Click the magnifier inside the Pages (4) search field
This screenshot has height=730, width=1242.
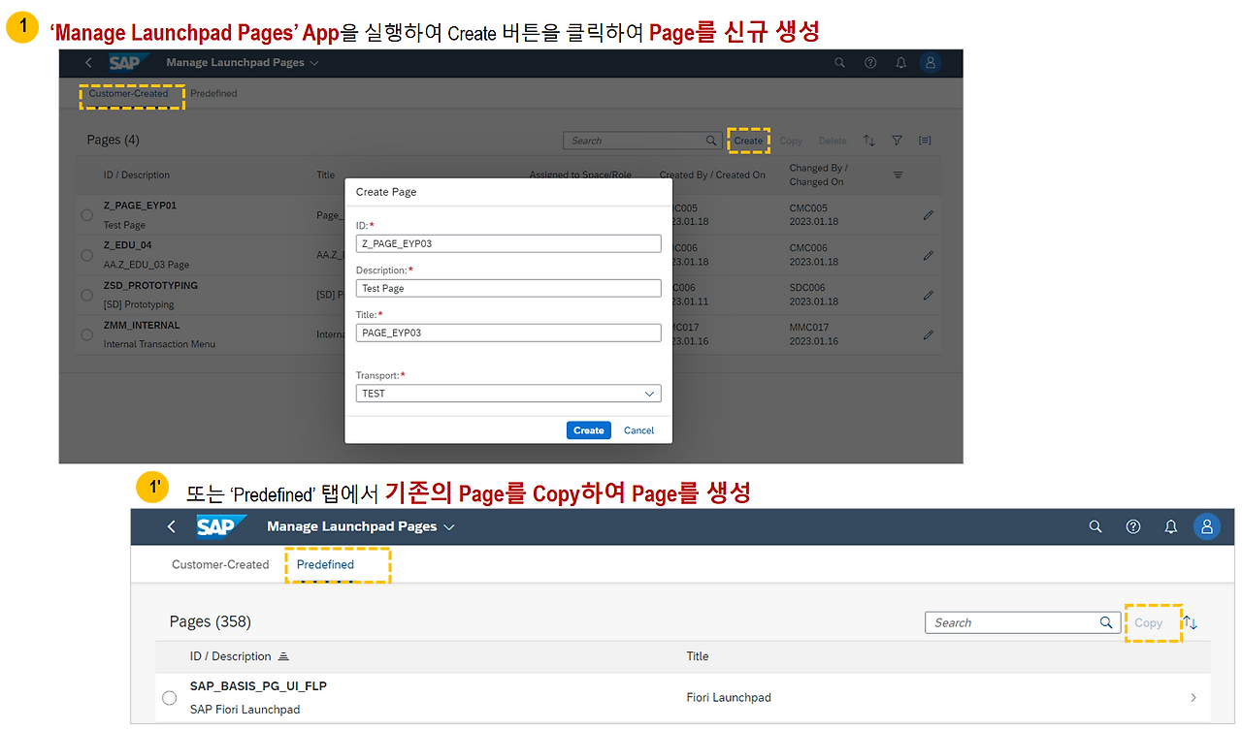coord(711,141)
